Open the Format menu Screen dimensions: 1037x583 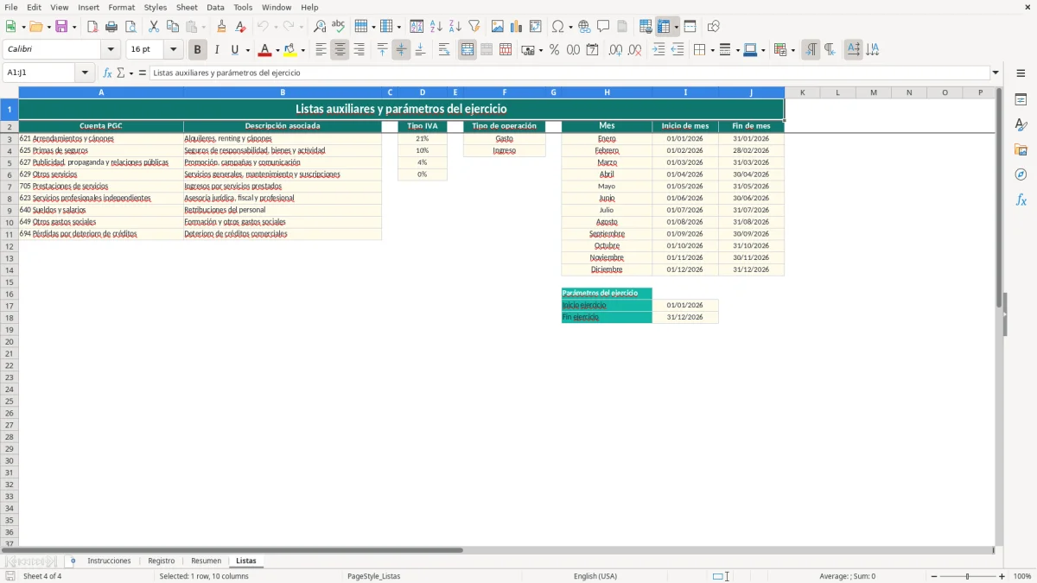(122, 7)
